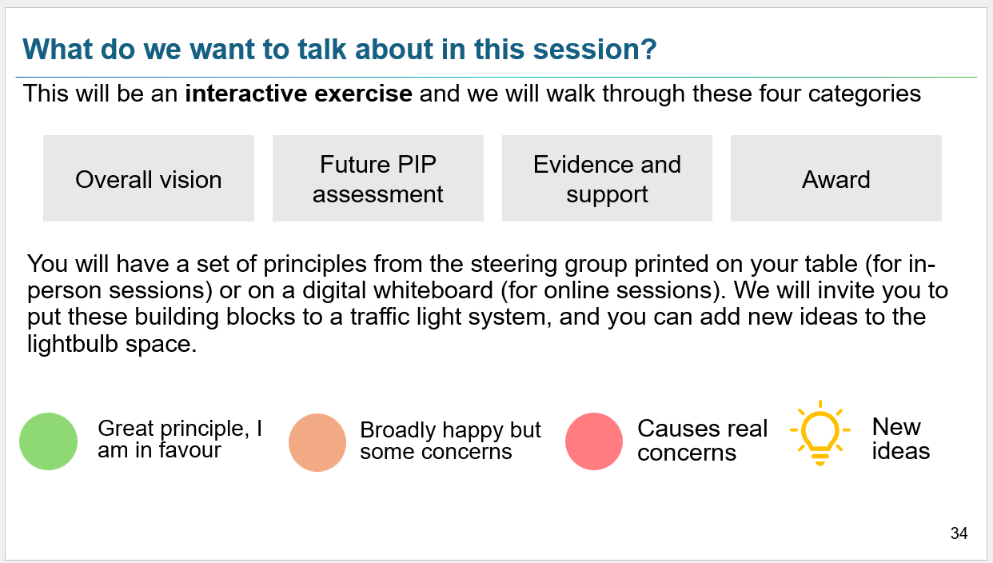Open the Future PIP assessment box
993x563 pixels.
378,178
